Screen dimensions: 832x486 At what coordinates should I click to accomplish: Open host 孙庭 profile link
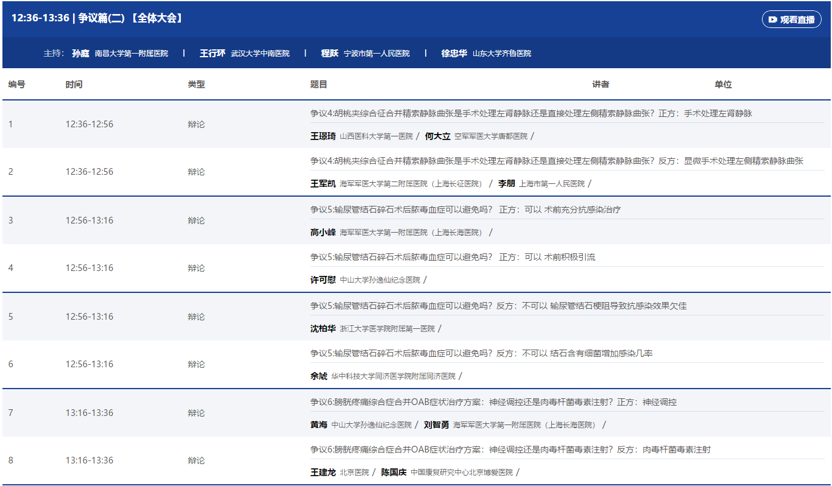(80, 54)
